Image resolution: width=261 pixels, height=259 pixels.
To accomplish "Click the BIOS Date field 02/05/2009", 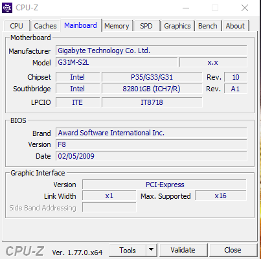I will point(152,156).
